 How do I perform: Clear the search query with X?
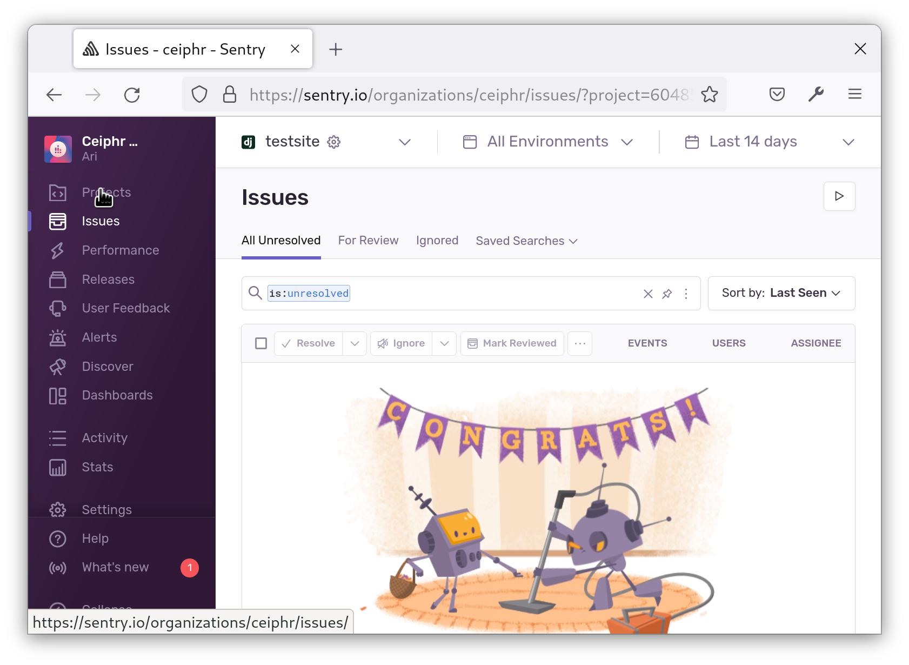pos(647,294)
